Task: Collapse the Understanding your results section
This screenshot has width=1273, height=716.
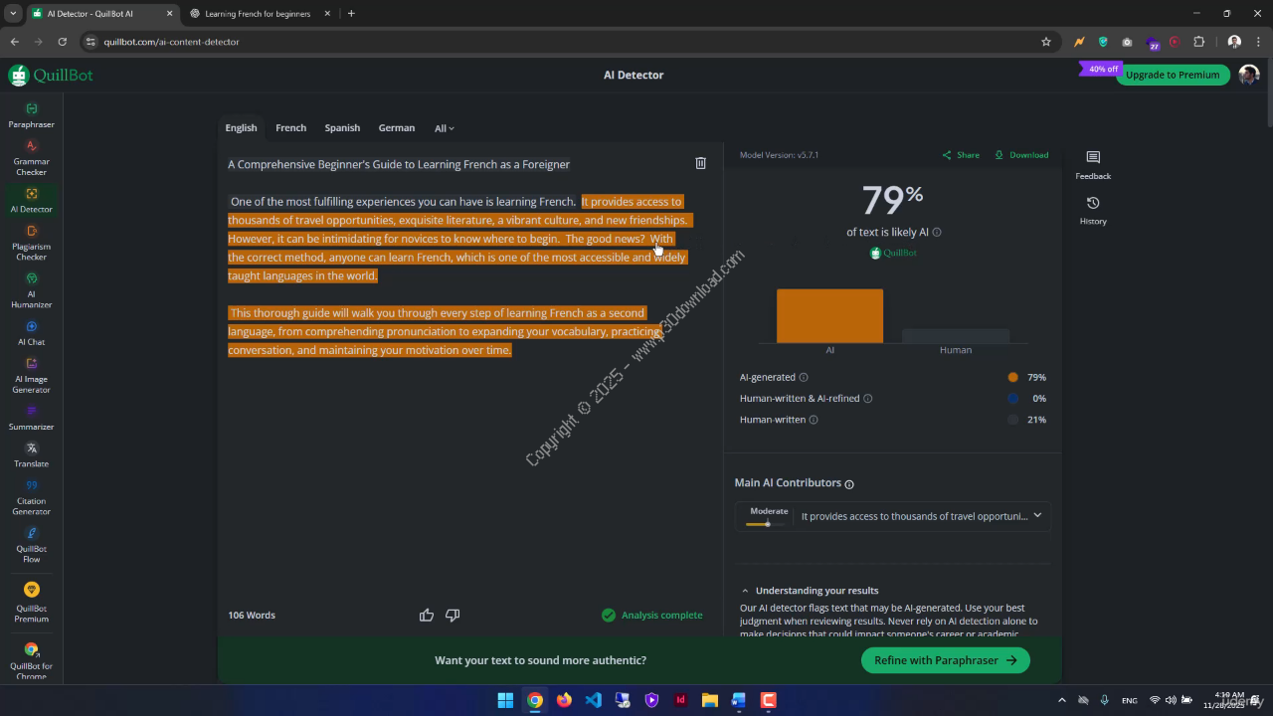Action: (x=745, y=591)
